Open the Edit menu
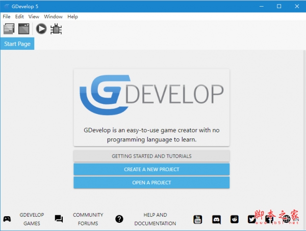306x231 pixels. pos(19,17)
